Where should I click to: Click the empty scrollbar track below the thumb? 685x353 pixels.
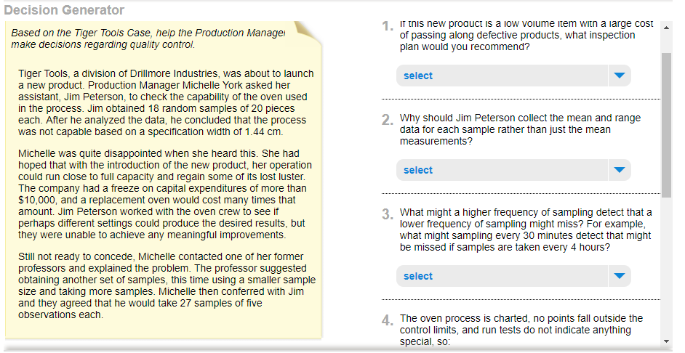(666, 267)
